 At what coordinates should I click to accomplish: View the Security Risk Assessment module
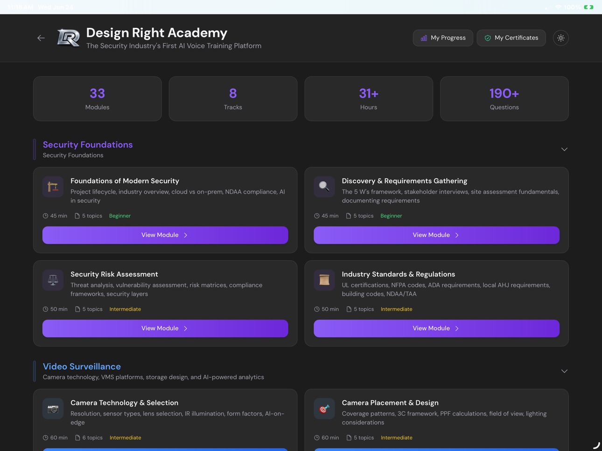coord(165,328)
